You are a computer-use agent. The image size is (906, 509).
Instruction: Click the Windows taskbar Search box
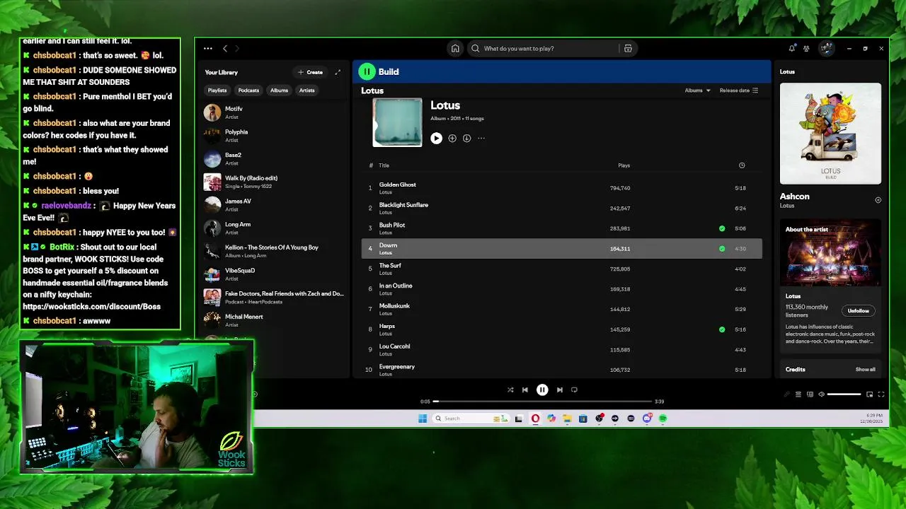tap(471, 419)
